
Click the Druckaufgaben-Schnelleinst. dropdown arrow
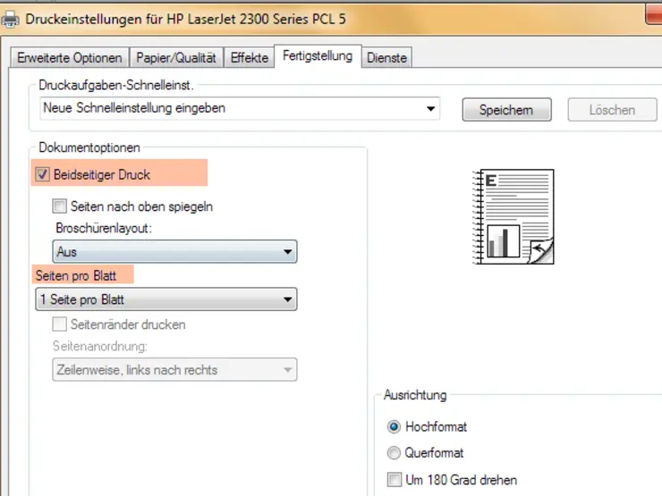[x=431, y=109]
